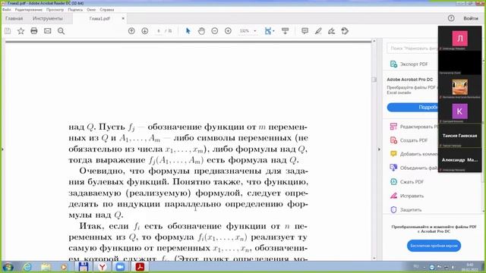The image size is (486, 273).
Task: Collapse the right tools pane arrow
Action: tap(379, 149)
